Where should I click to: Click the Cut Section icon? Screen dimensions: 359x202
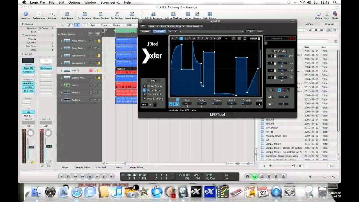click(116, 14)
